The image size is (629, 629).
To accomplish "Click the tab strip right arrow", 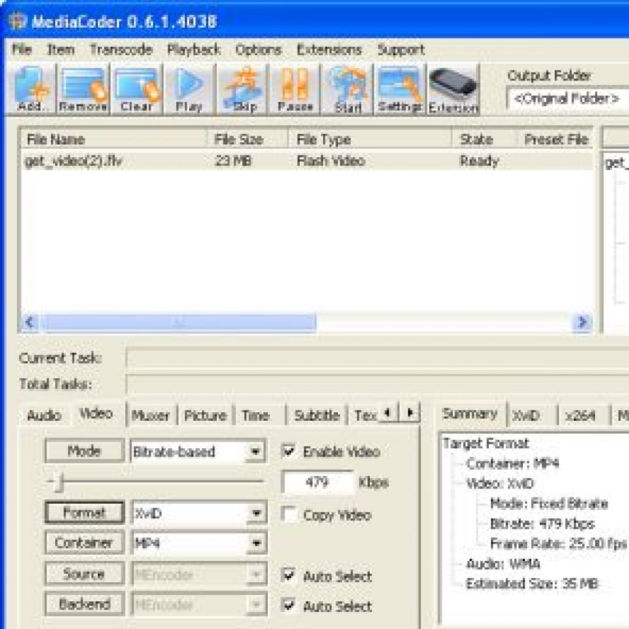I will [410, 412].
